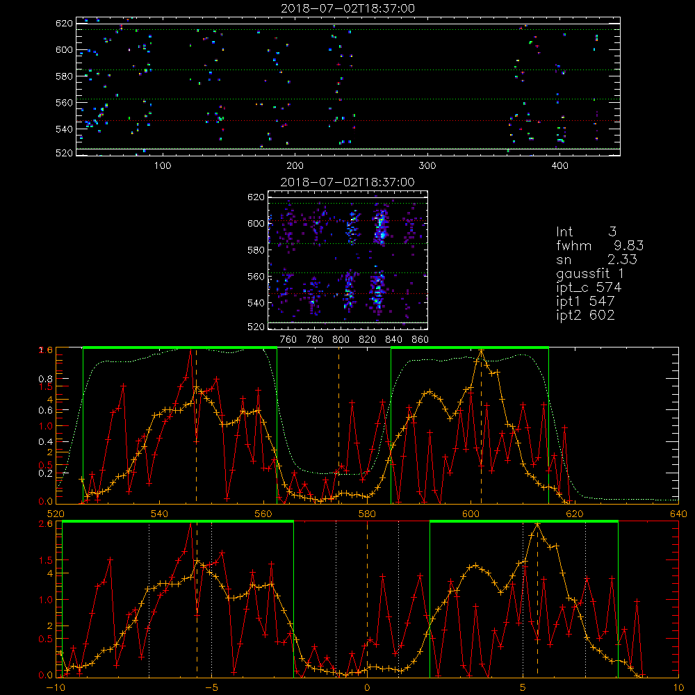Click the timestamp title above the top plot
This screenshot has height=695, width=695.
tap(347, 8)
